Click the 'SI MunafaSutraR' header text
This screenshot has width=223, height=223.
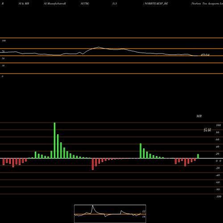55,4
